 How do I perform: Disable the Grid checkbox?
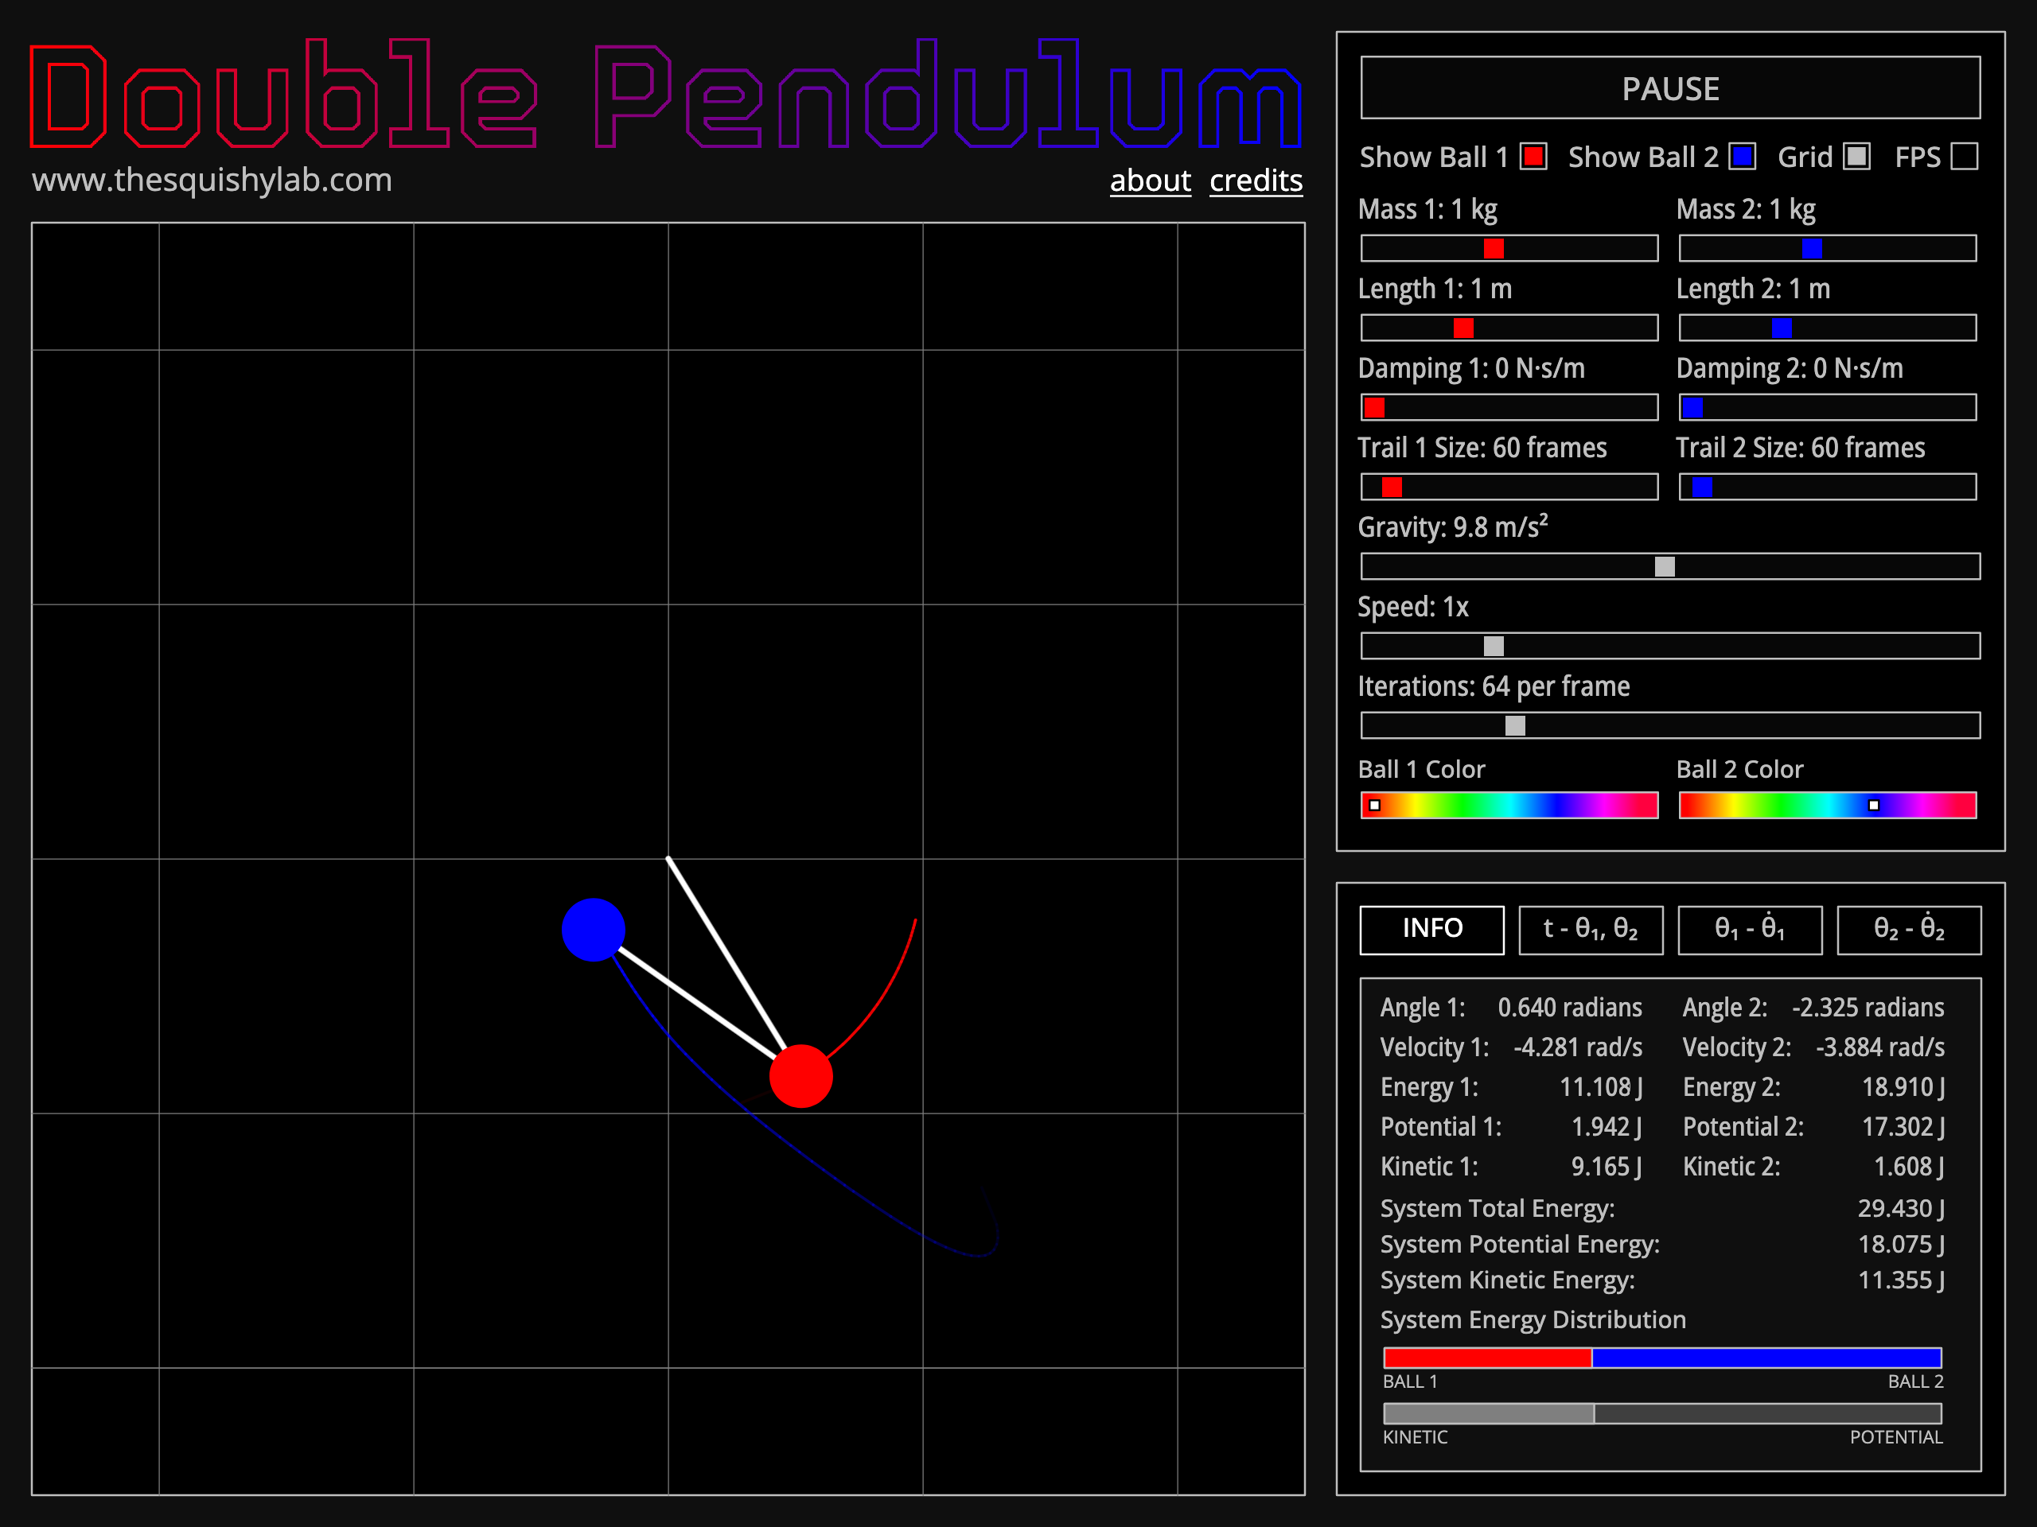pyautogui.click(x=1856, y=157)
